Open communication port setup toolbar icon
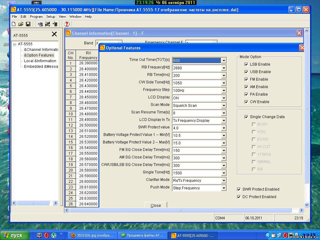The width and height of the screenshot is (320, 240). (x=47, y=24)
